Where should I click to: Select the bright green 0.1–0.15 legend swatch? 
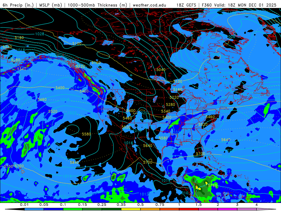tap(73, 209)
